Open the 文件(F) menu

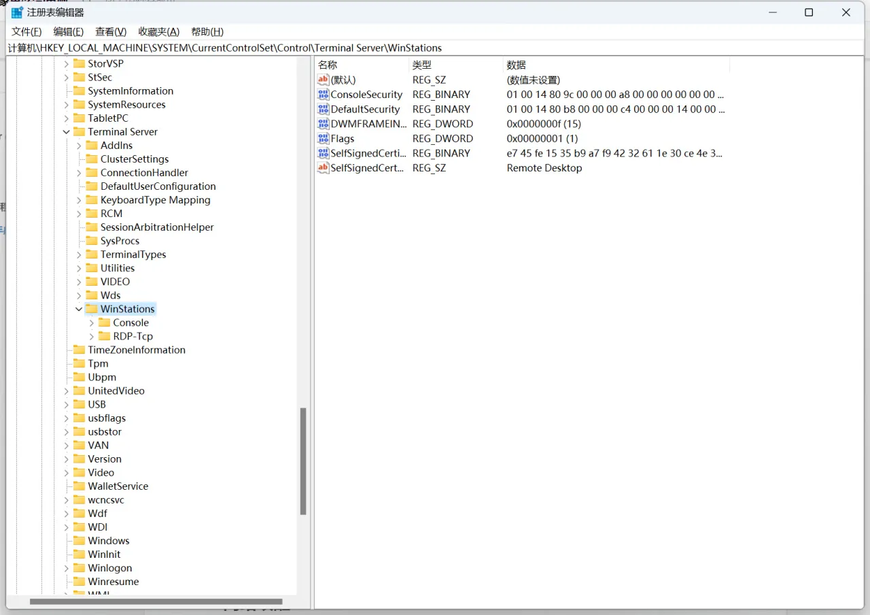click(x=27, y=32)
